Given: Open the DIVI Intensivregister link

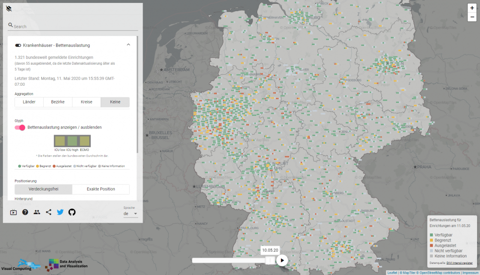Looking at the screenshot, I should click(459, 263).
